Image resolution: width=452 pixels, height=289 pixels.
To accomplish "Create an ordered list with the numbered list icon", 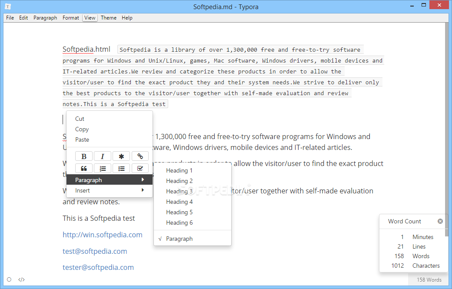I will (102, 168).
